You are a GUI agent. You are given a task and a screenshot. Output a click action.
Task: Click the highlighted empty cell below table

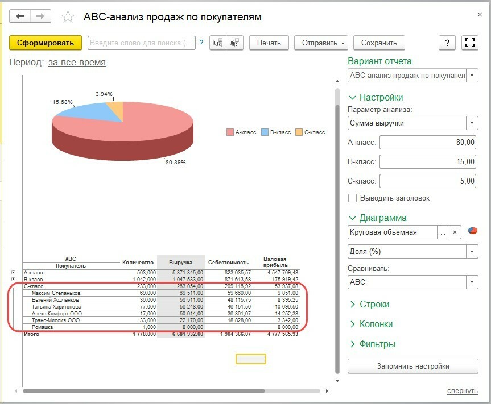(x=251, y=359)
